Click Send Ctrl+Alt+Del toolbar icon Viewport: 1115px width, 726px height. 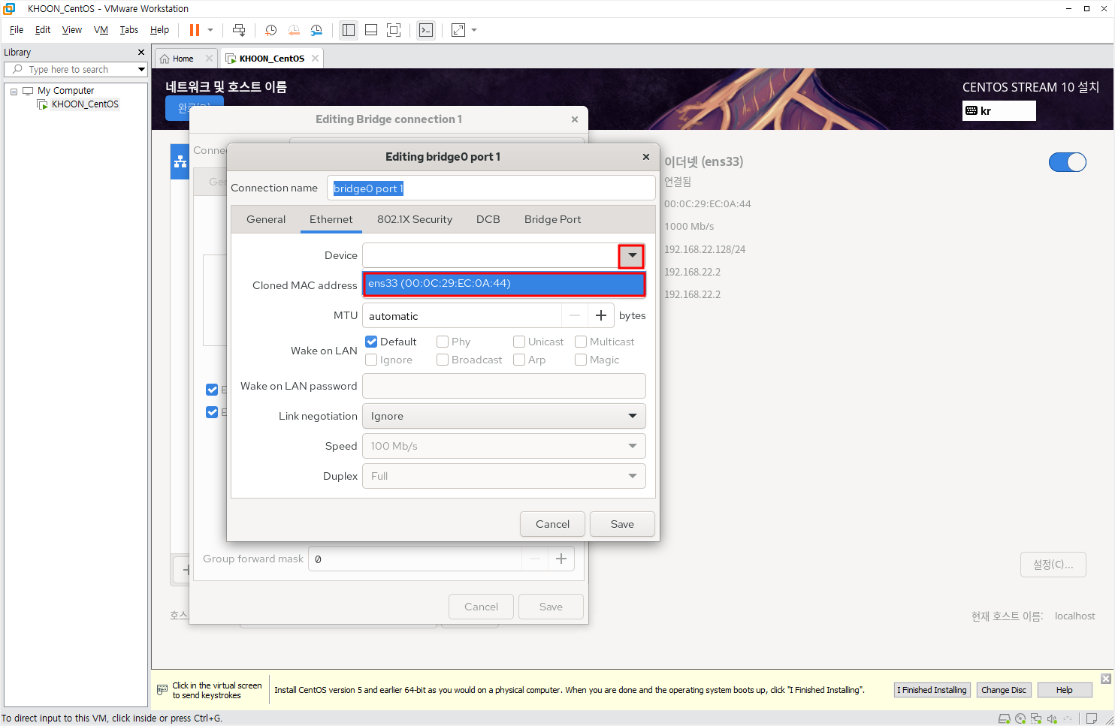pos(239,30)
